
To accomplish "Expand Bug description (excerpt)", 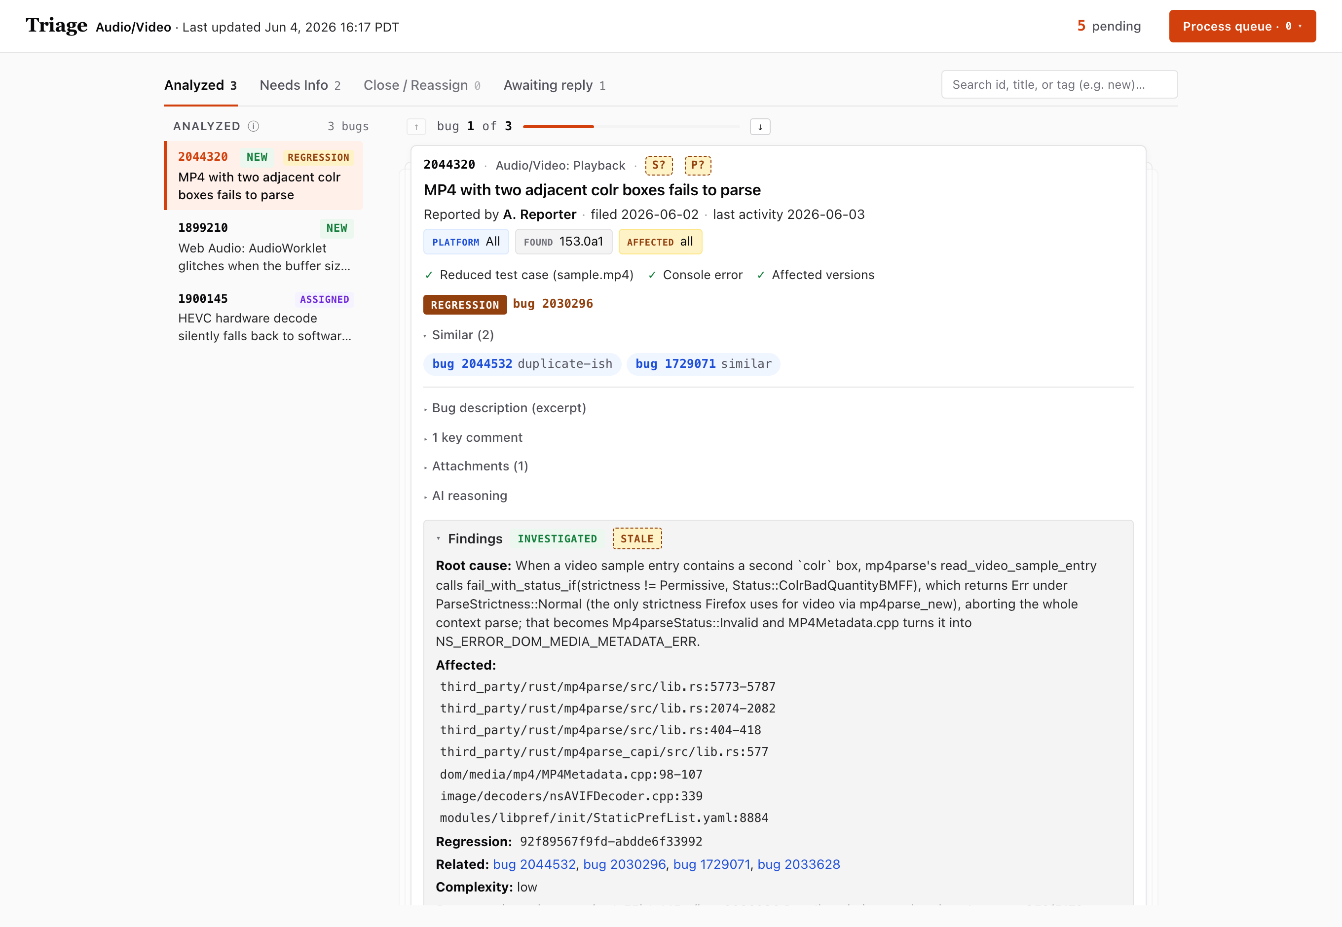I will (x=505, y=408).
